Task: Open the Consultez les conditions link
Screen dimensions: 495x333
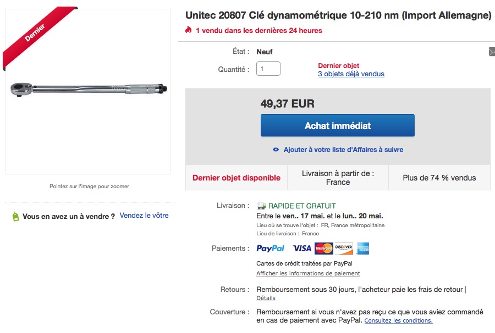Action: pos(398,320)
